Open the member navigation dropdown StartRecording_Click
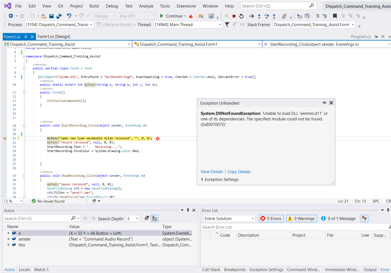Screen dimensions: 391x273 327,44
